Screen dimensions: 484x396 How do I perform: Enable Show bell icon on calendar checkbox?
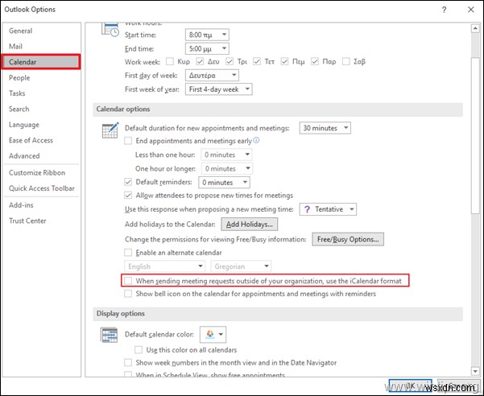(x=128, y=294)
